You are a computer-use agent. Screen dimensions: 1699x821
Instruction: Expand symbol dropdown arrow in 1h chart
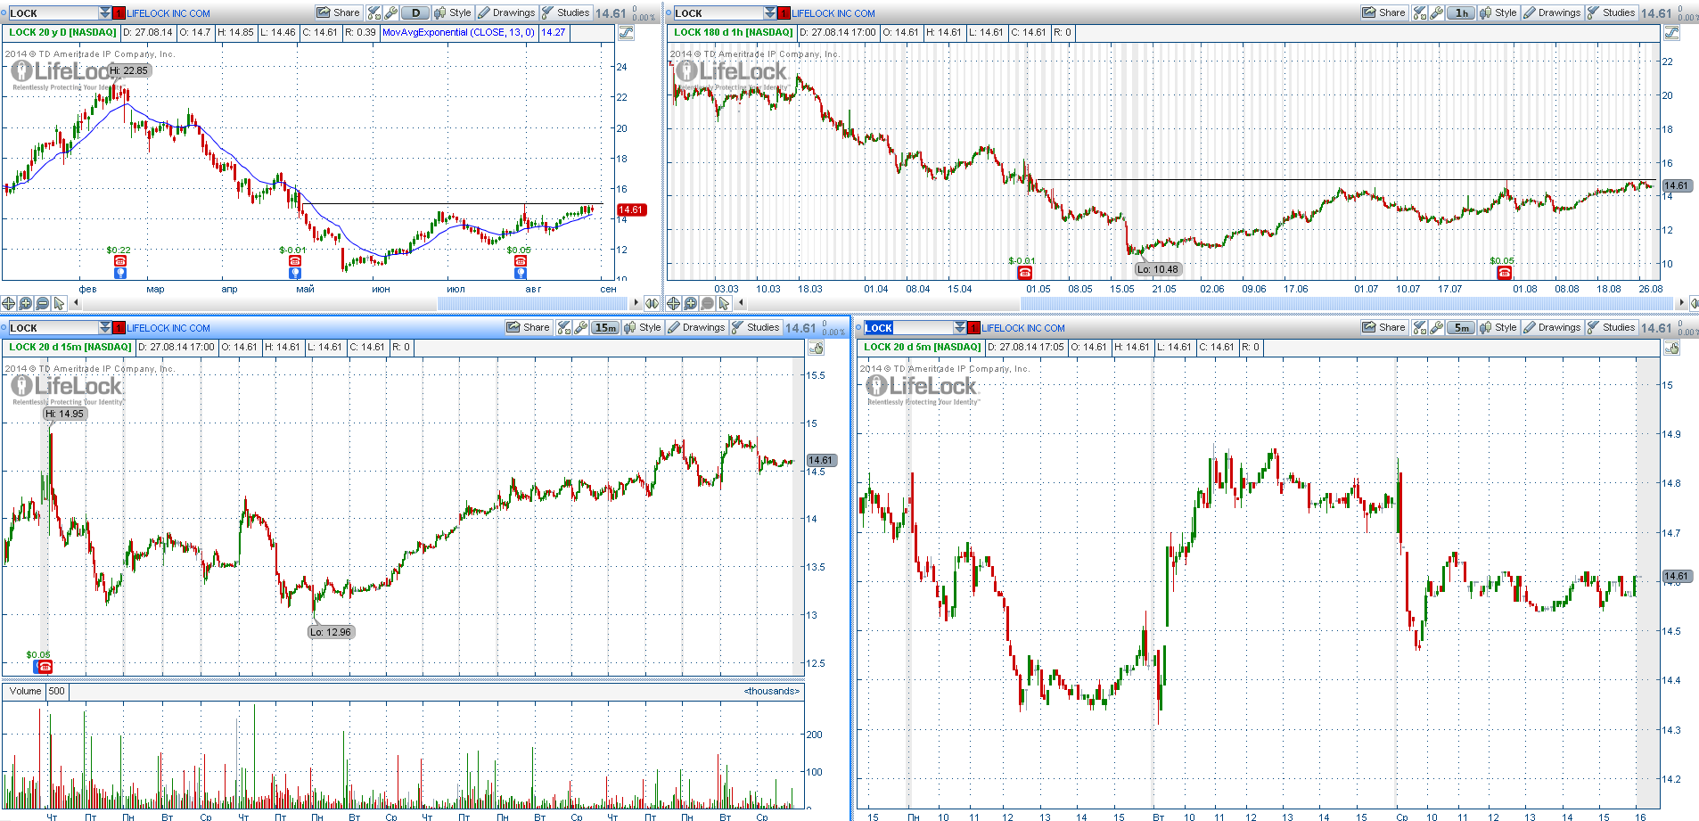click(x=770, y=12)
